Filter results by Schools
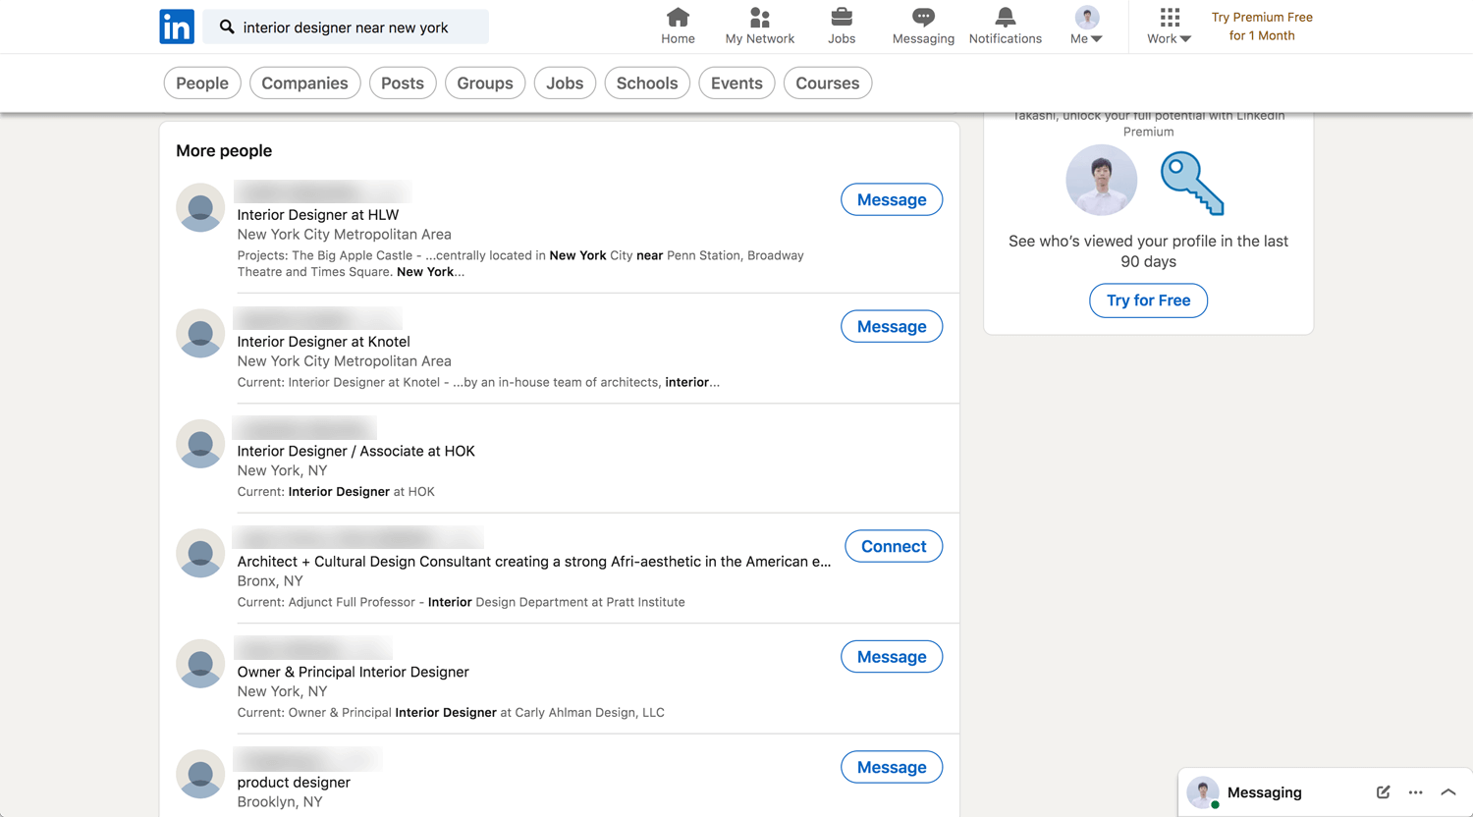 [647, 83]
